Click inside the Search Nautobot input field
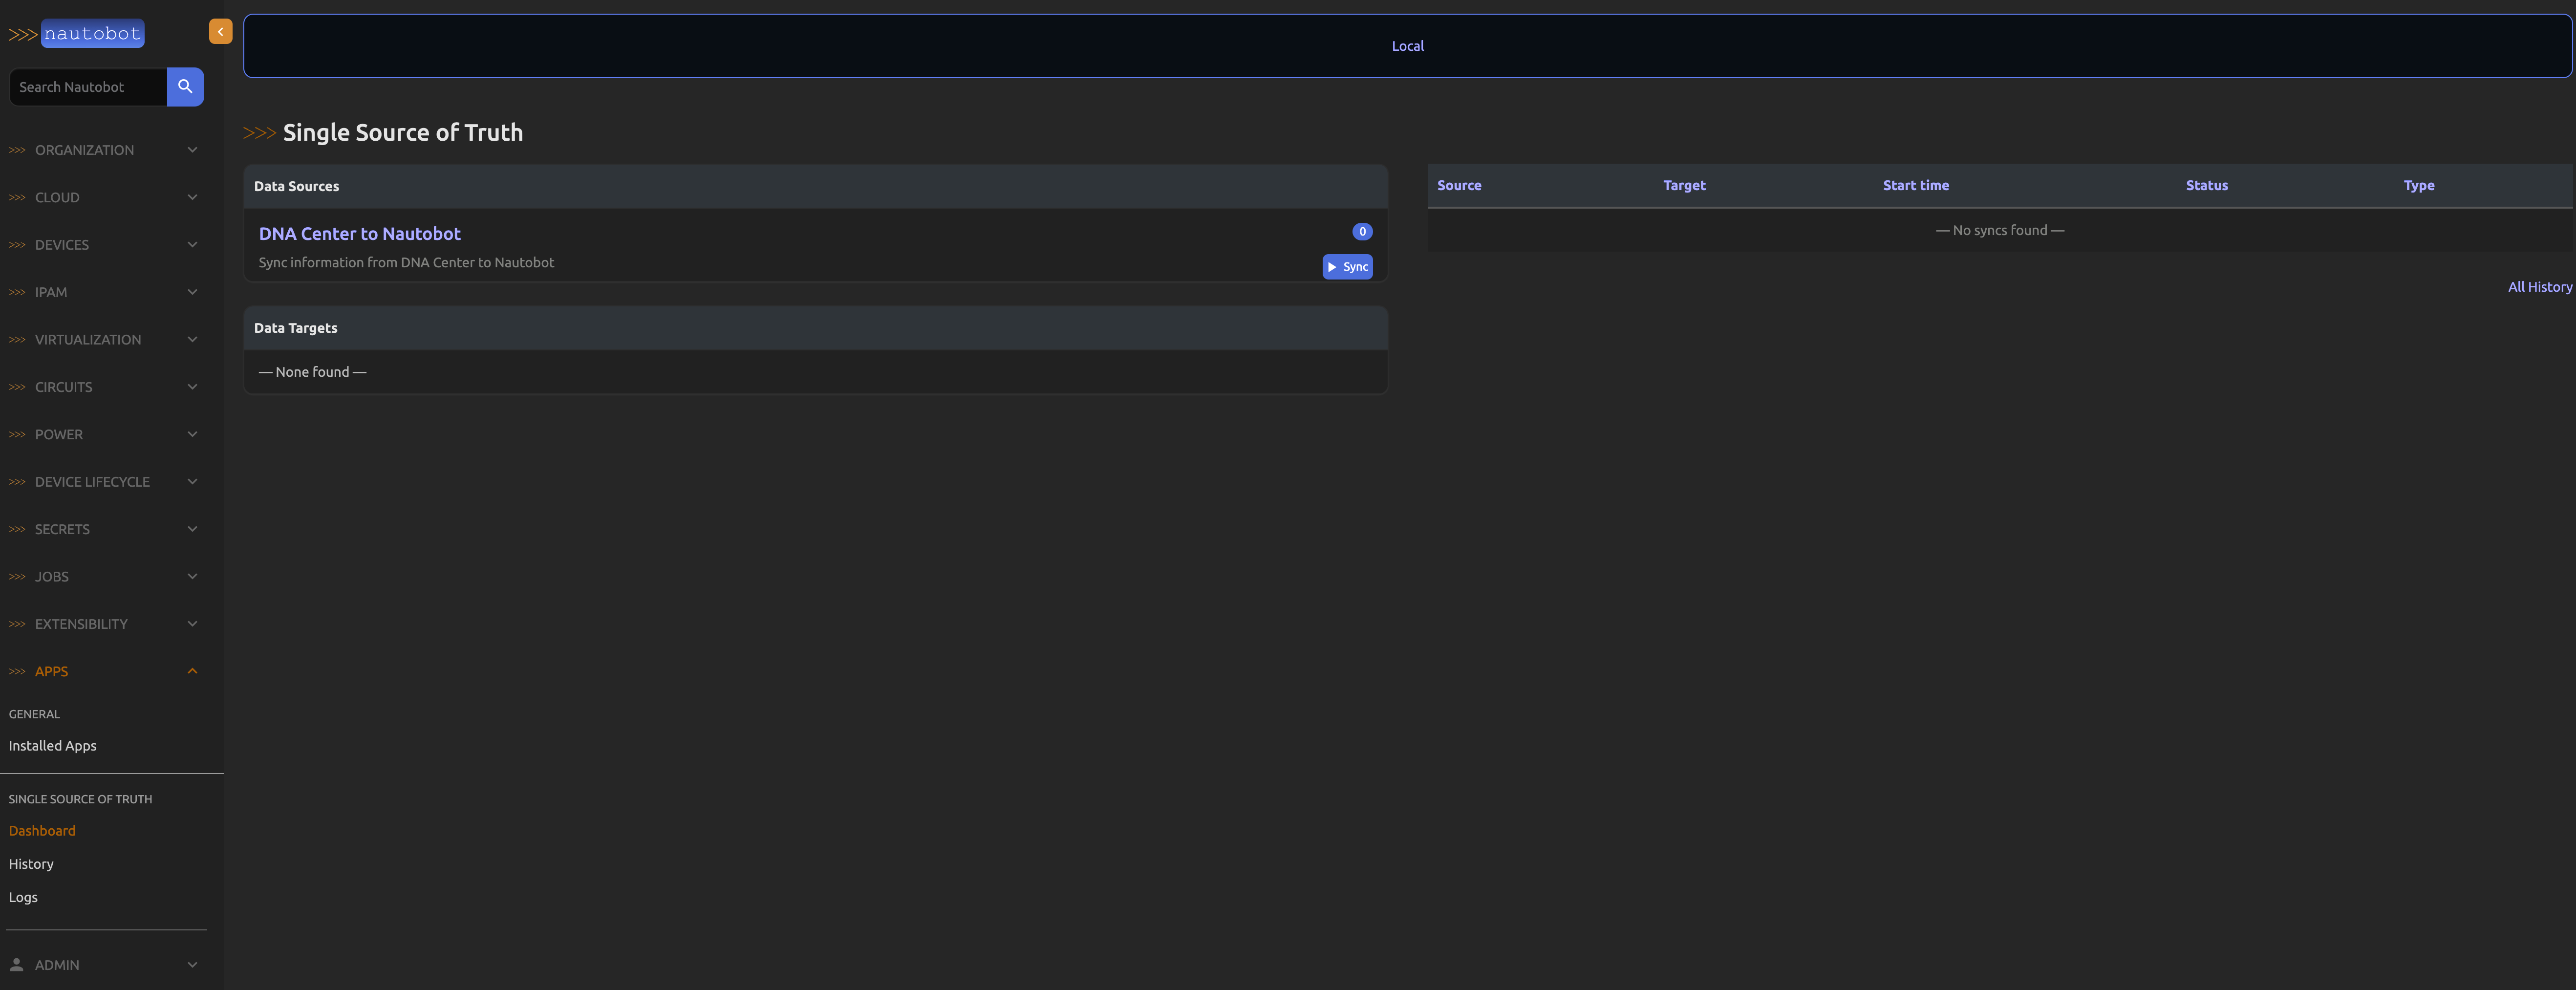The height and width of the screenshot is (990, 2576). tap(88, 87)
